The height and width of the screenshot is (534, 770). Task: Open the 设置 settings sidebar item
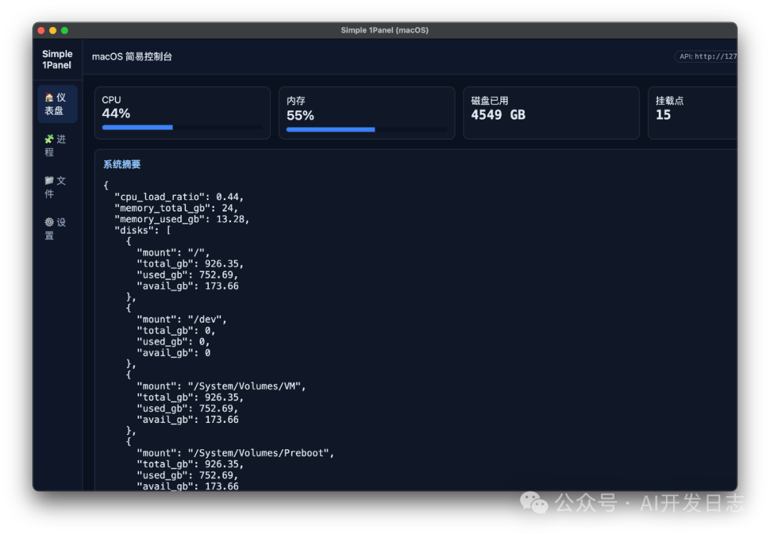click(57, 229)
